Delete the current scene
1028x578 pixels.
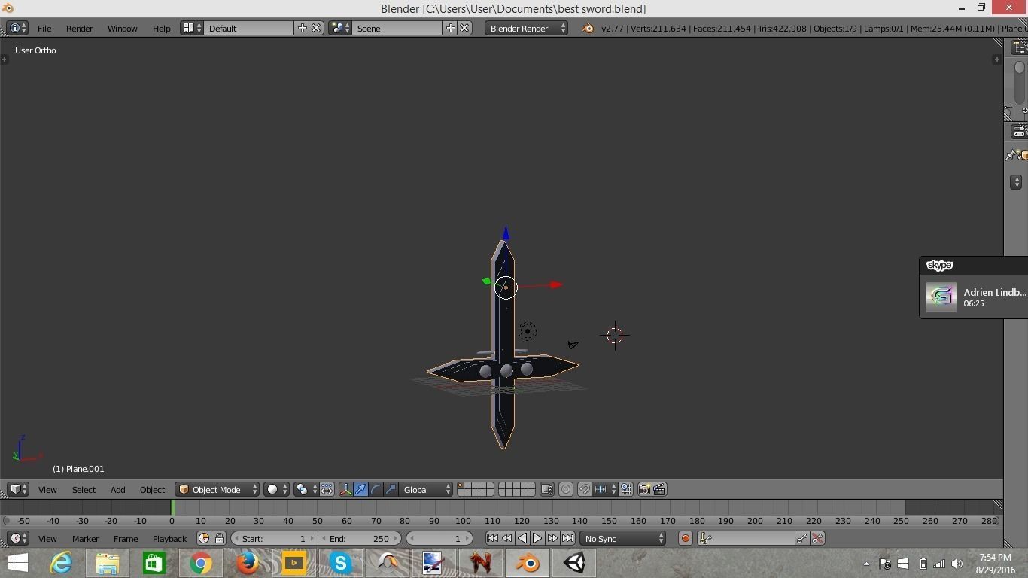[464, 28]
